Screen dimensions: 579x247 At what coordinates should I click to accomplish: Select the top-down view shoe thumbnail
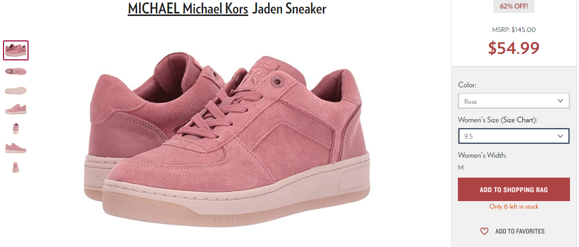[16, 71]
